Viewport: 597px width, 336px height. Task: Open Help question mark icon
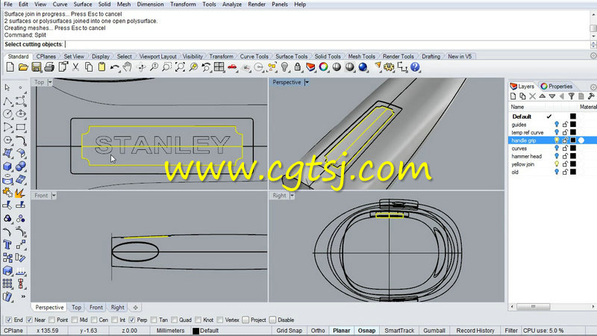(x=415, y=67)
